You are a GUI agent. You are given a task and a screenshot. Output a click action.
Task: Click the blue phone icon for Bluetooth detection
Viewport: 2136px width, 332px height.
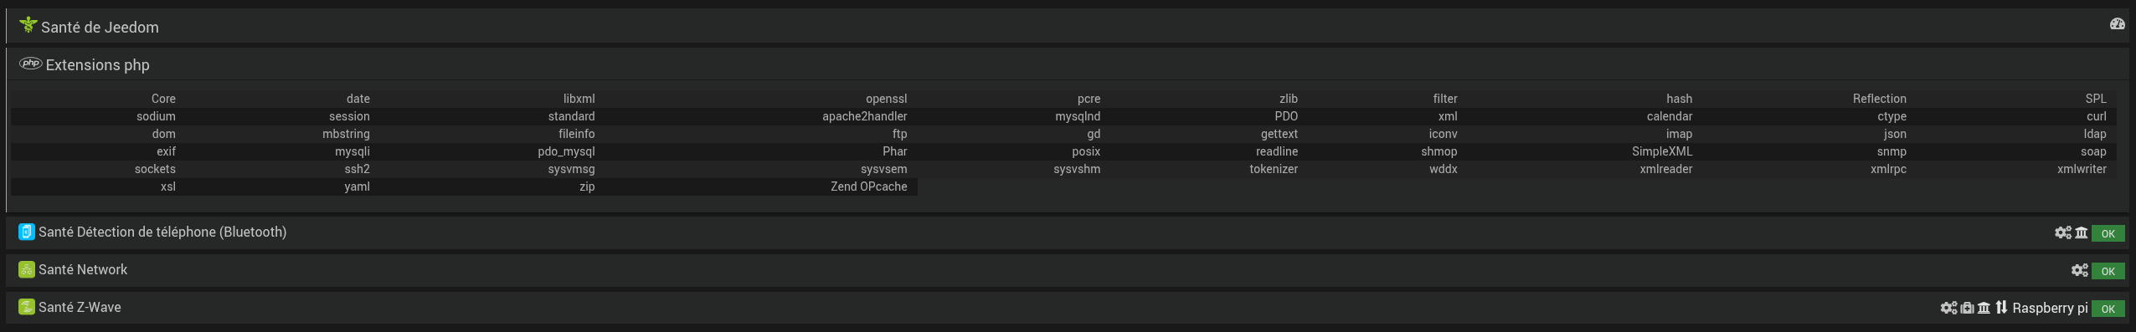coord(27,232)
